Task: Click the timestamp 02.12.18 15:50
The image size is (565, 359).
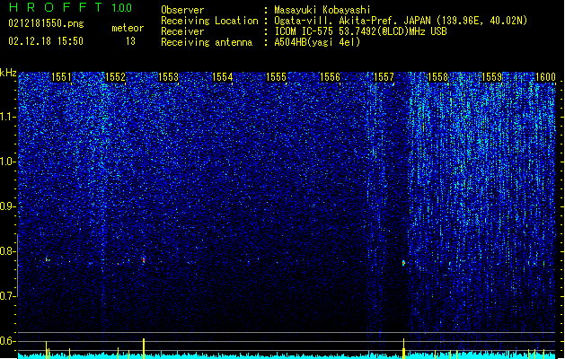Action: coord(46,41)
